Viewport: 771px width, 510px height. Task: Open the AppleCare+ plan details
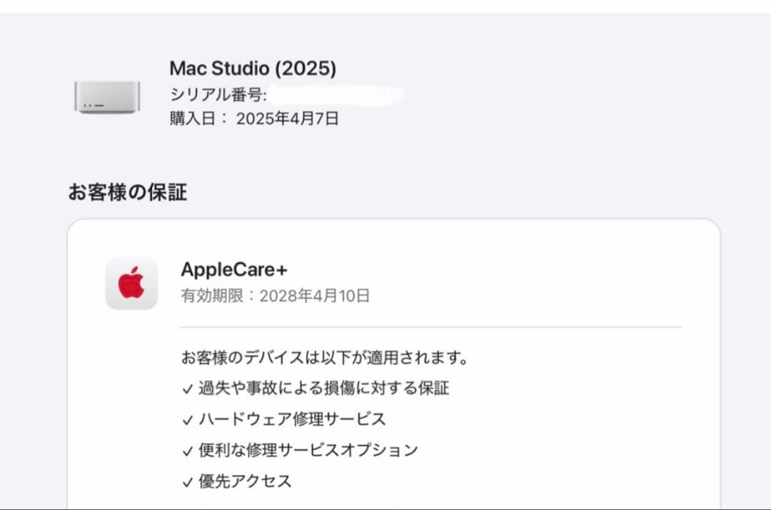236,270
